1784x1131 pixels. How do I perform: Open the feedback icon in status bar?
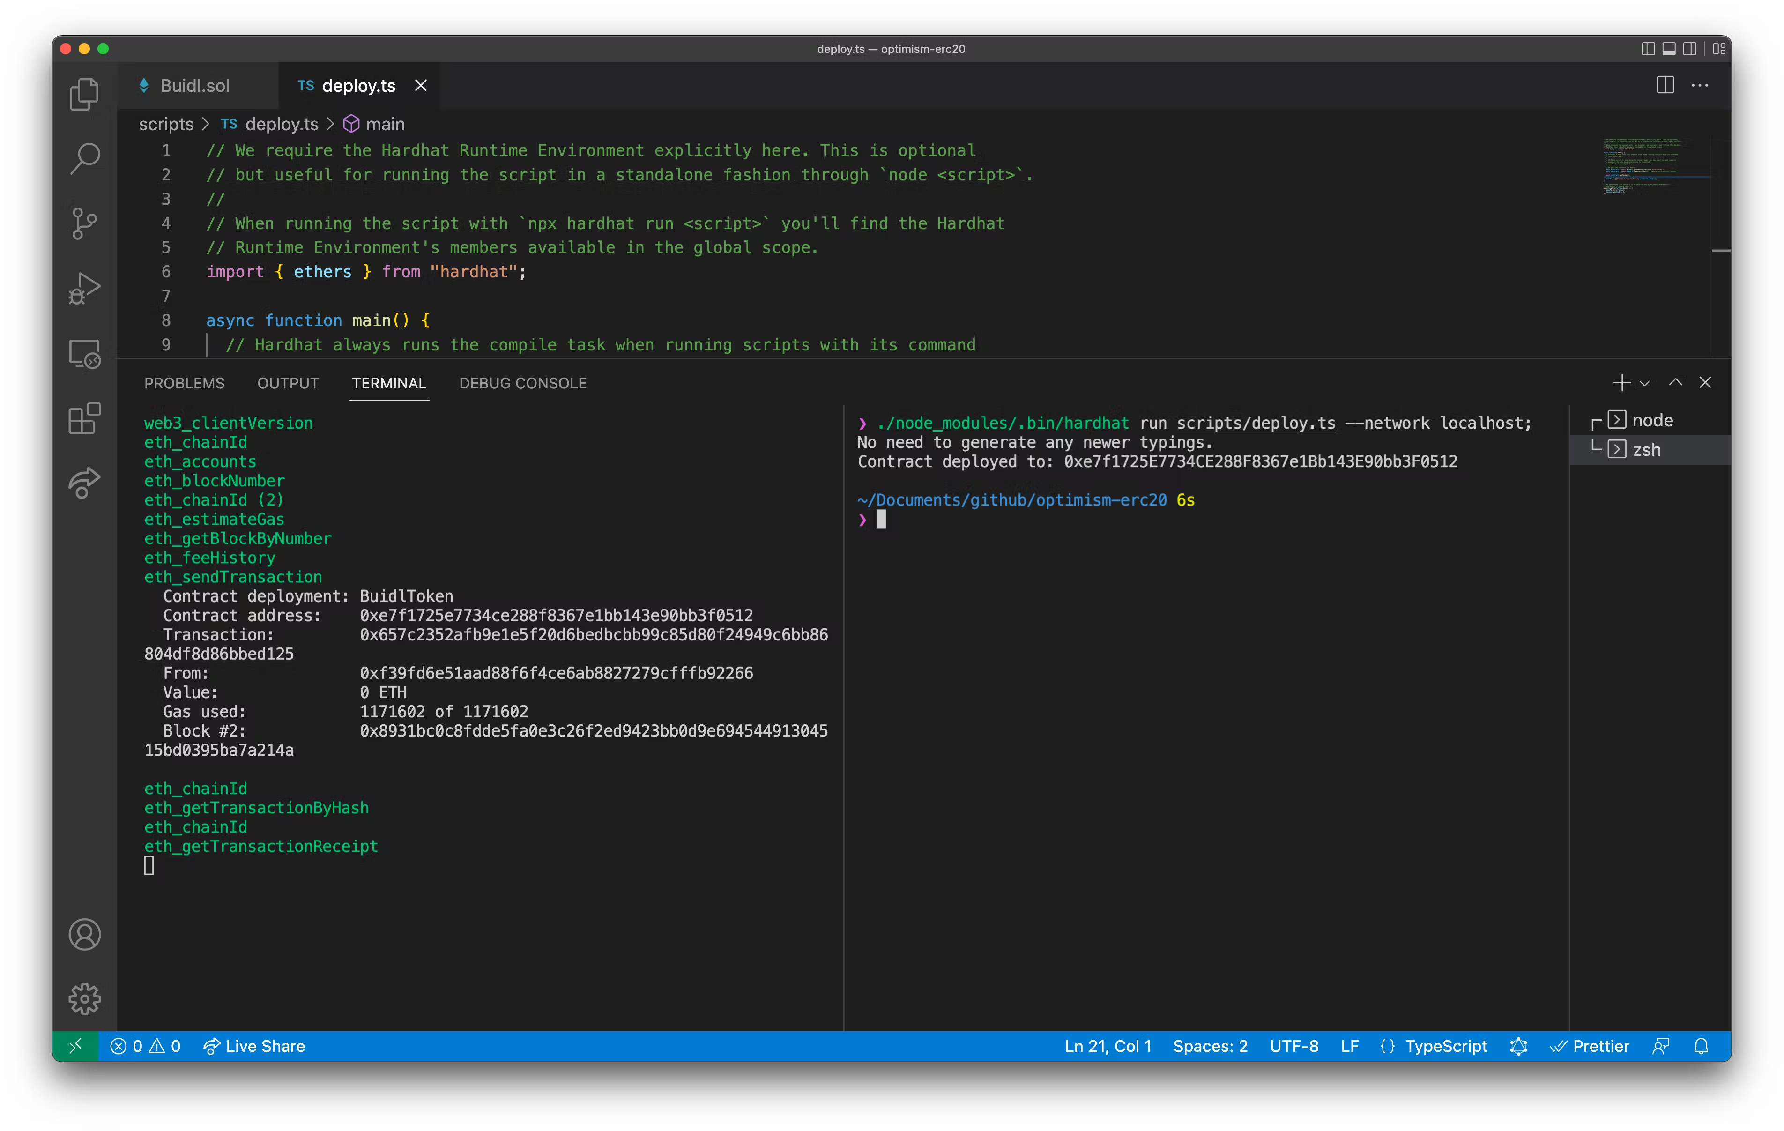(1661, 1046)
